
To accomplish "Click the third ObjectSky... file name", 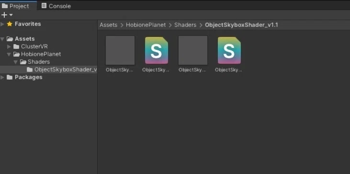I will 192,70.
